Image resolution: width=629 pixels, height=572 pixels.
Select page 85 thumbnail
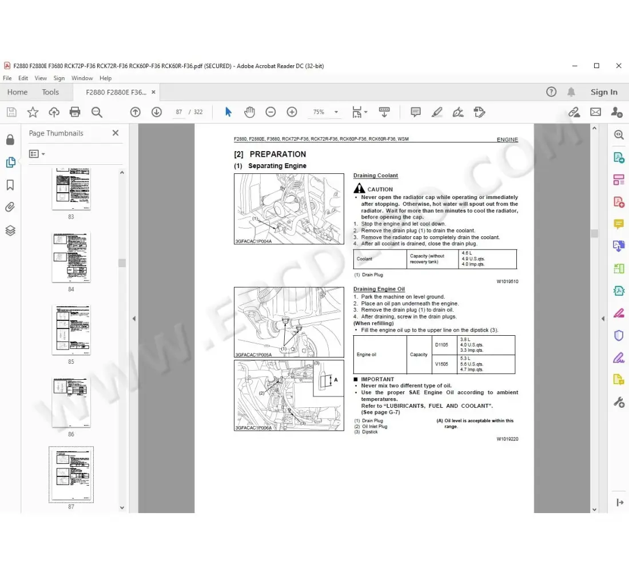(x=71, y=330)
